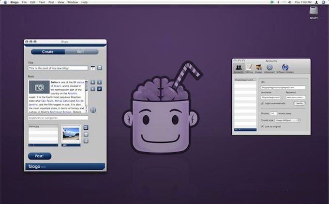The height and width of the screenshot is (204, 329).
Task: Follow the 'Northeast Region' link in Body
Action: pyautogui.click(x=60, y=112)
